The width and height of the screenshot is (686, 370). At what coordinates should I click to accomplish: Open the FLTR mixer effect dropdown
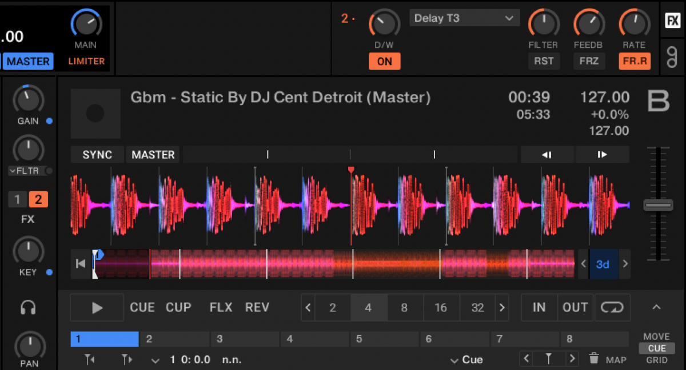[26, 171]
